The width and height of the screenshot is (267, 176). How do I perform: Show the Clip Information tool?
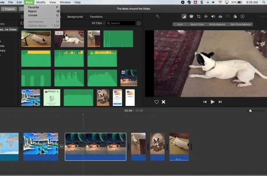tap(242, 16)
